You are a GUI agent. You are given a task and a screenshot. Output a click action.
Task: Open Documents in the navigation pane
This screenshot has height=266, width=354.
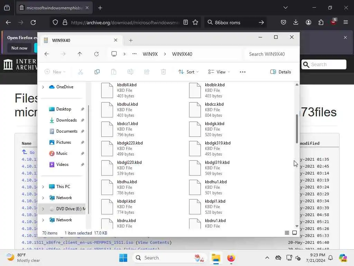pos(67,131)
